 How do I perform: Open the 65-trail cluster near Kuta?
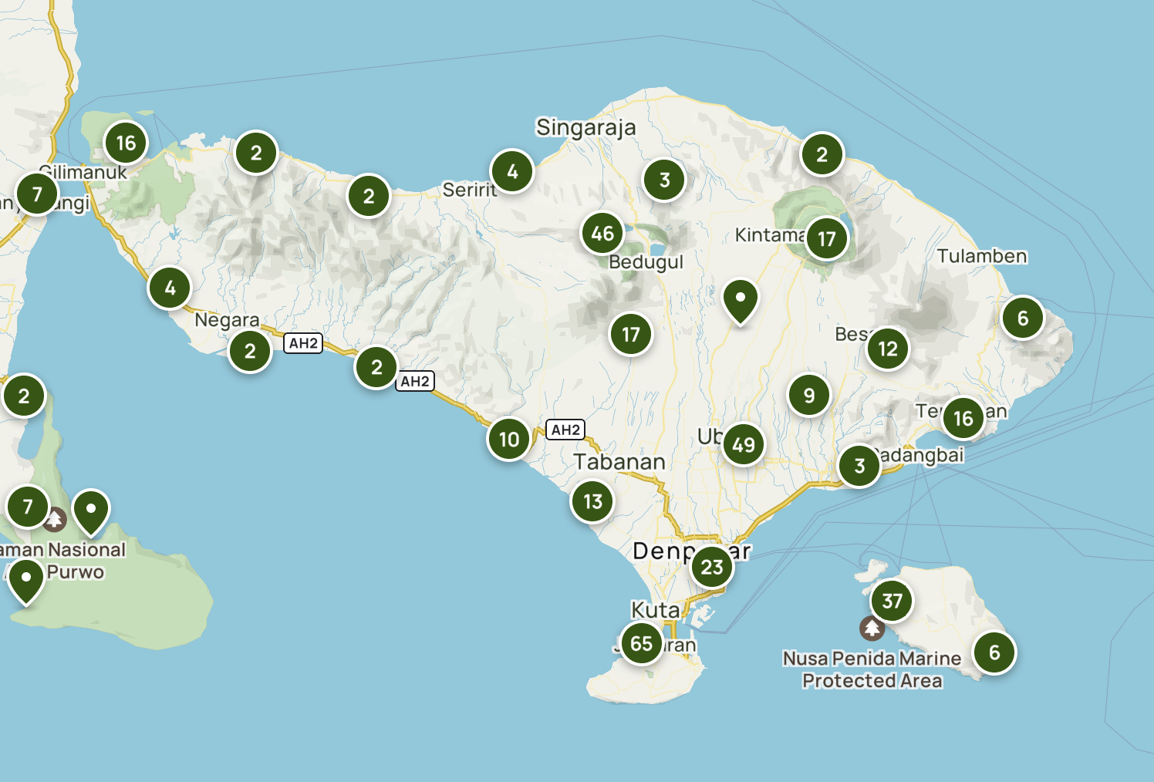tap(641, 643)
